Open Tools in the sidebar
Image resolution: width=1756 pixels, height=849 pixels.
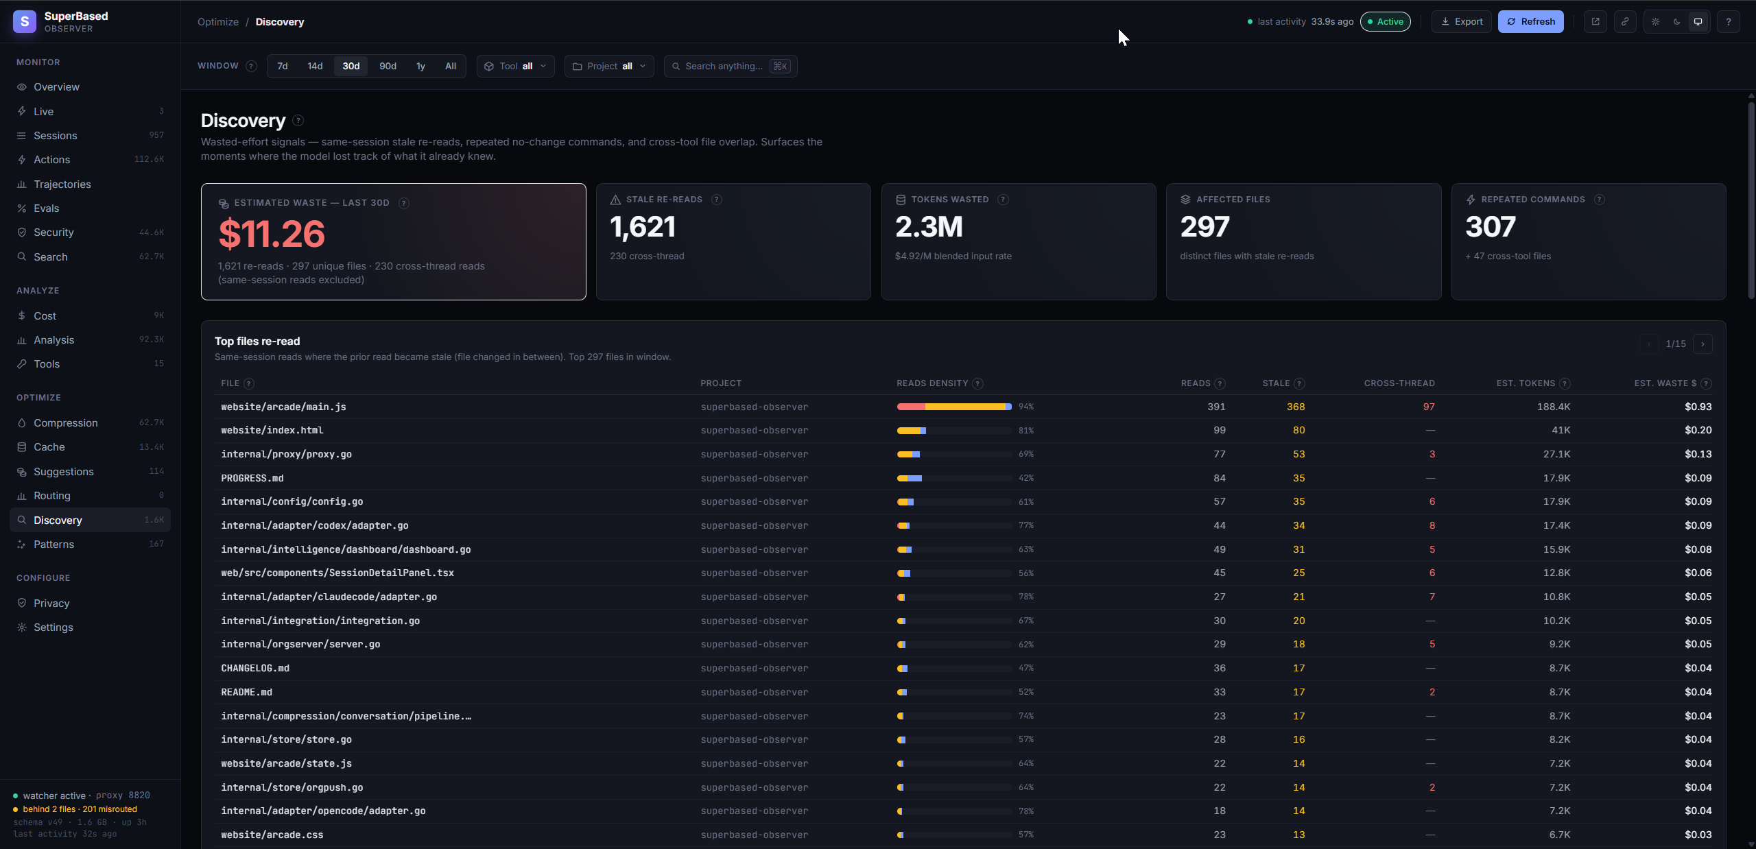coord(90,363)
